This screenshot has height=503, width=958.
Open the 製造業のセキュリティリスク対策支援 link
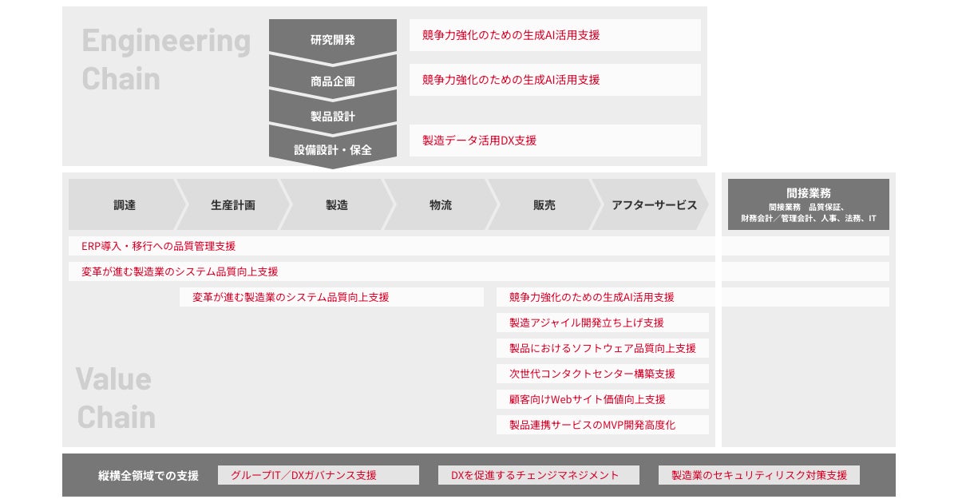point(759,475)
